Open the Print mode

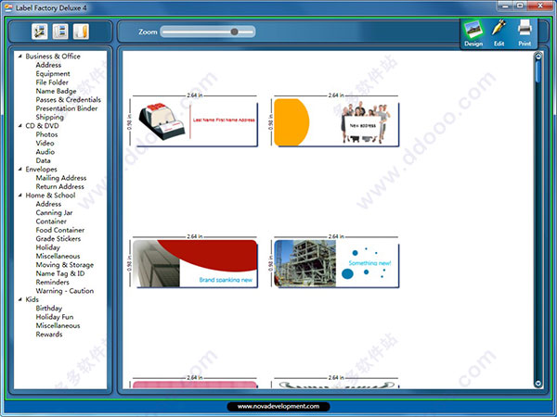click(525, 33)
